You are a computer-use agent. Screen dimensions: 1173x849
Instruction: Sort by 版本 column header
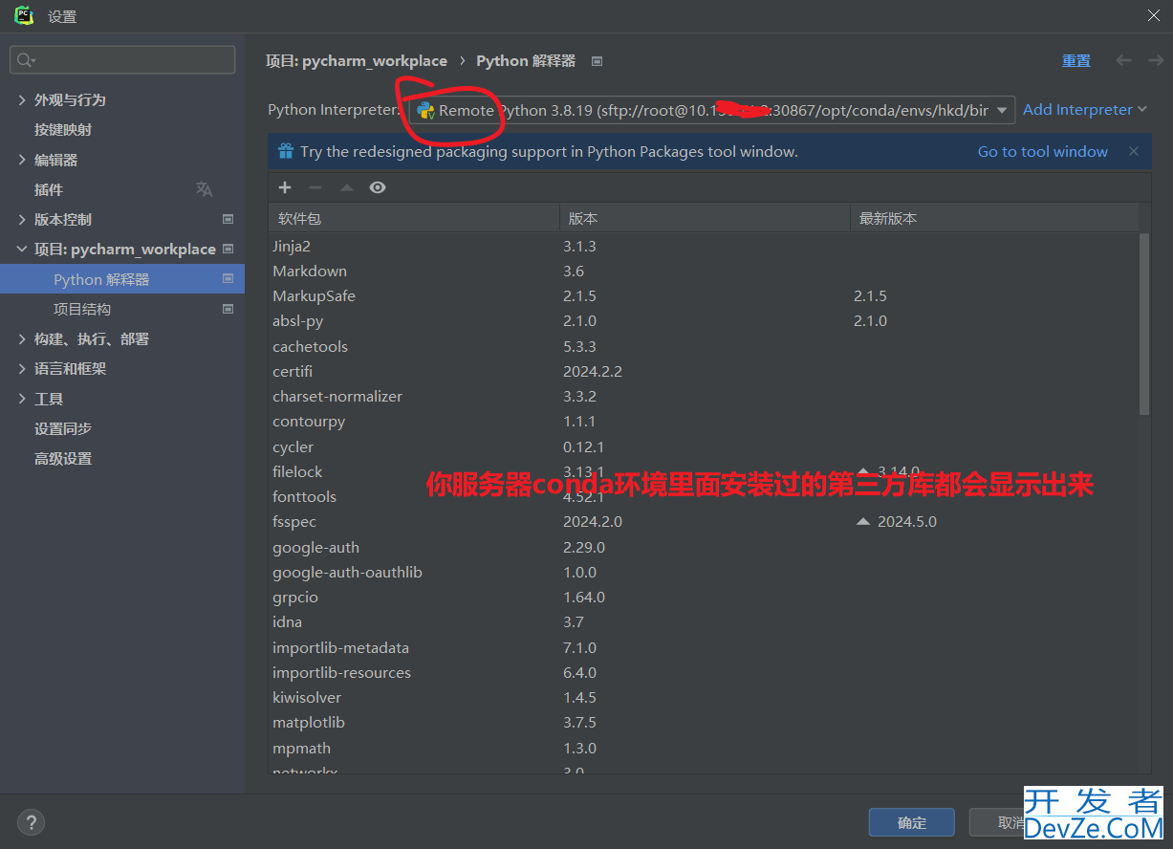(705, 218)
